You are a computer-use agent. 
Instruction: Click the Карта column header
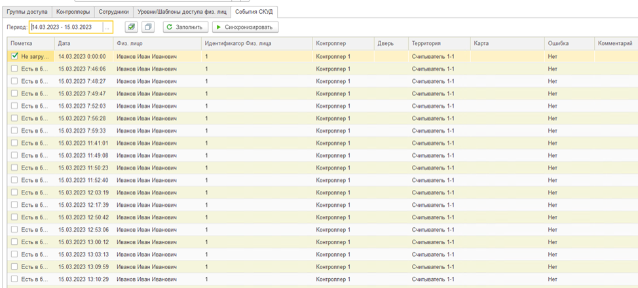pyautogui.click(x=508, y=43)
